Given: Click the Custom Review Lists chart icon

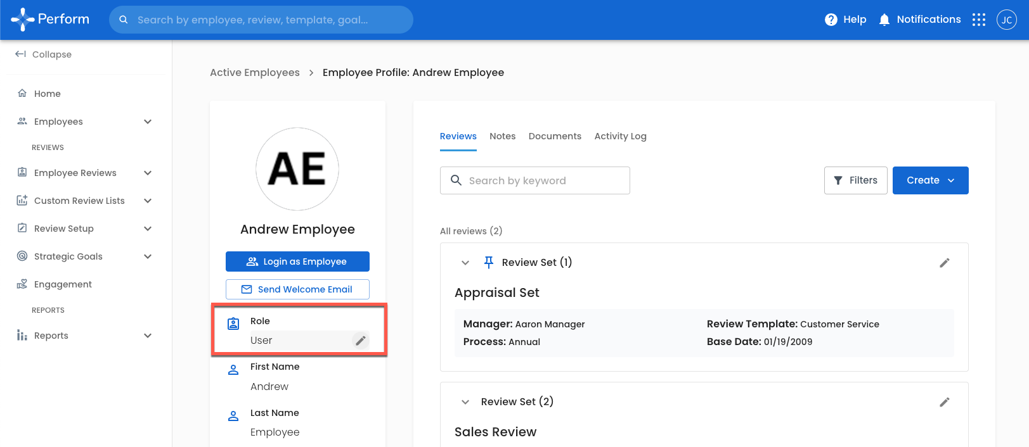Looking at the screenshot, I should pyautogui.click(x=22, y=200).
